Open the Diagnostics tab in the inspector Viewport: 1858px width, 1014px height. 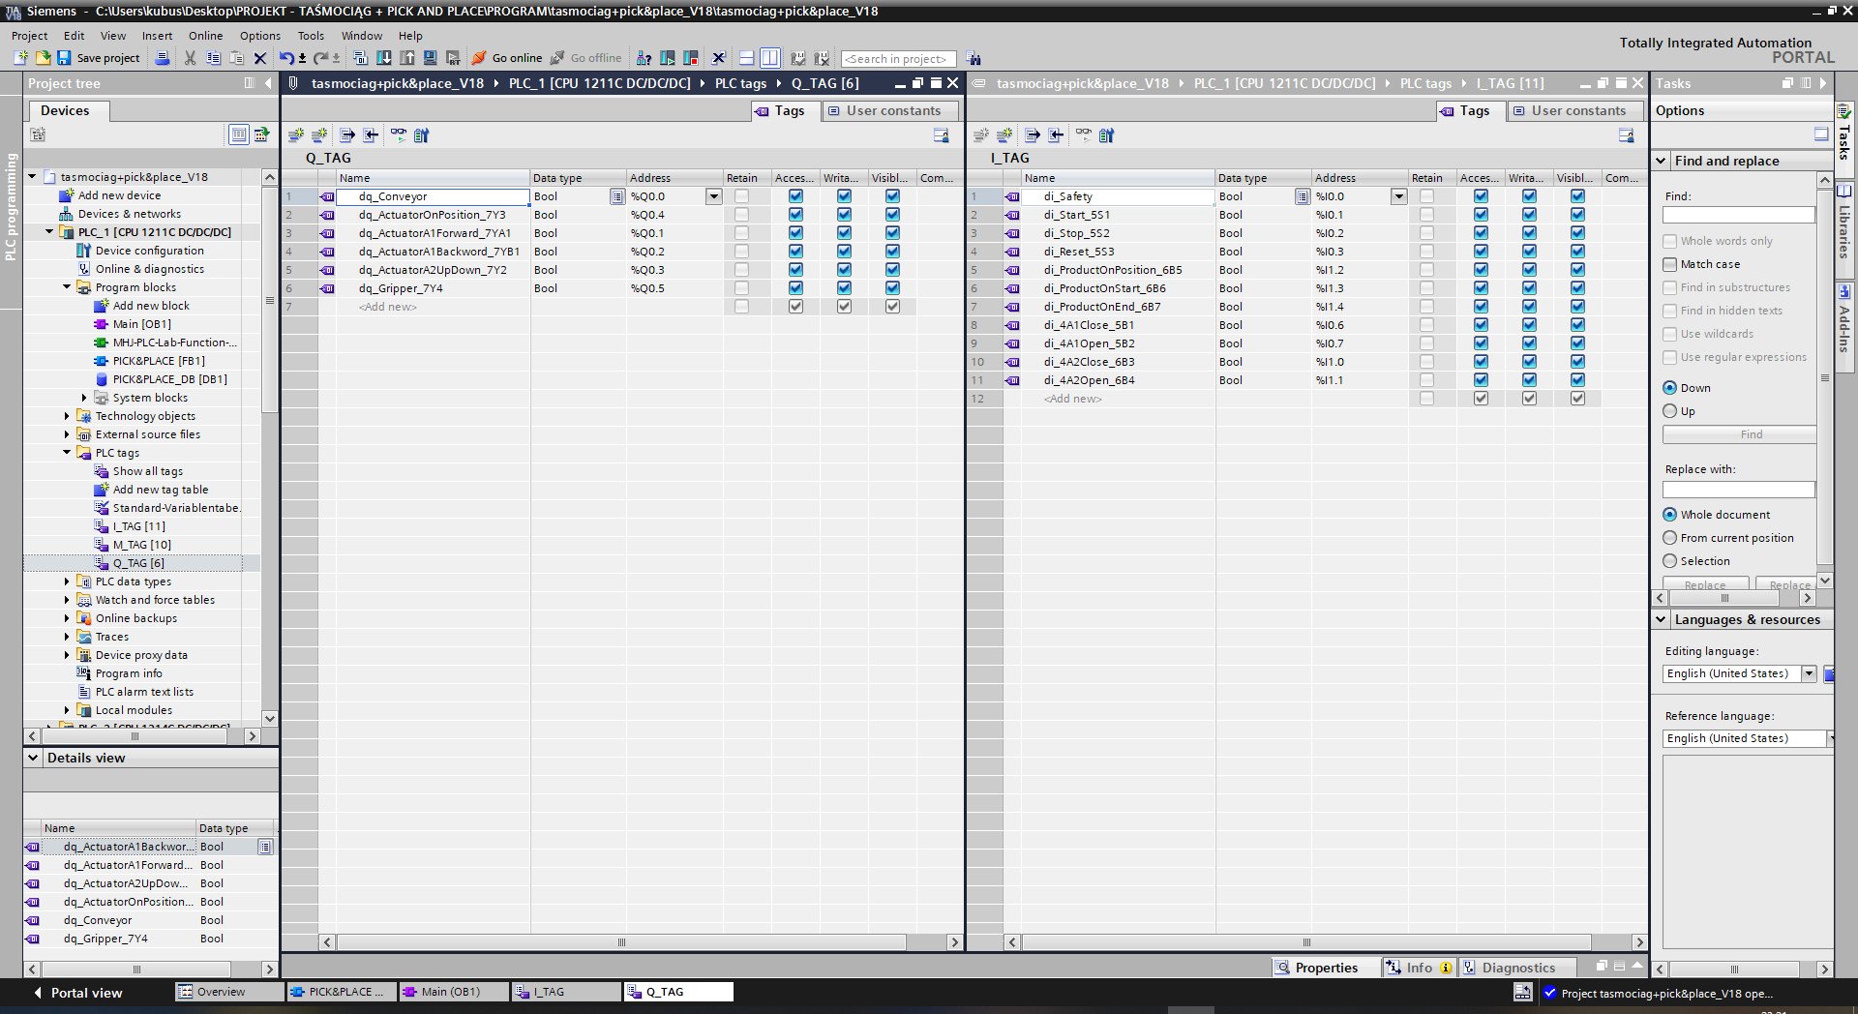tap(1516, 968)
